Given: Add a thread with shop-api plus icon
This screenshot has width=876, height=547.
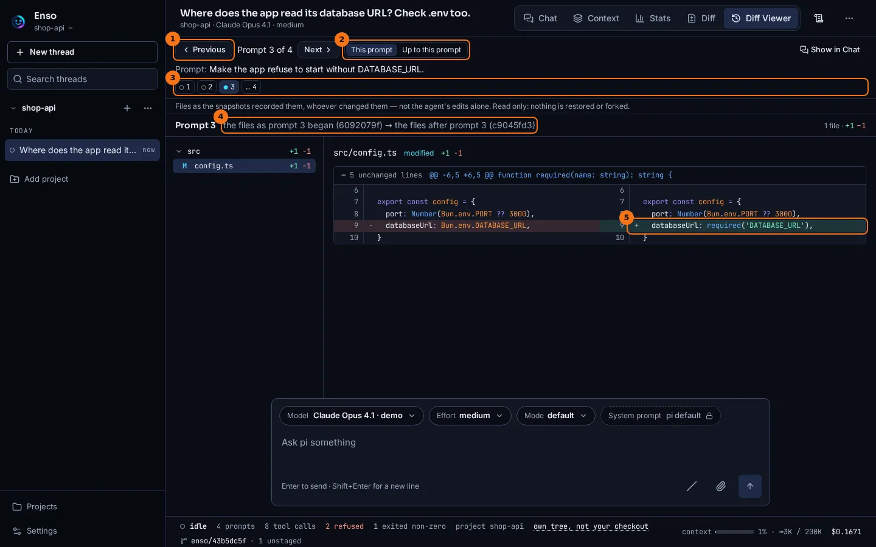Looking at the screenshot, I should 127,108.
